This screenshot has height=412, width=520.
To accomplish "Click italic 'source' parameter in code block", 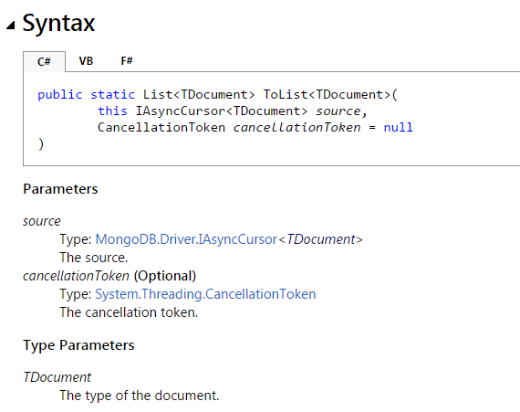I will pyautogui.click(x=338, y=111).
